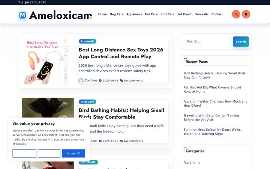Image resolution: width=270 pixels, height=169 pixels.
Task: Open the bird bathing post thumbnail
Action: click(48, 108)
